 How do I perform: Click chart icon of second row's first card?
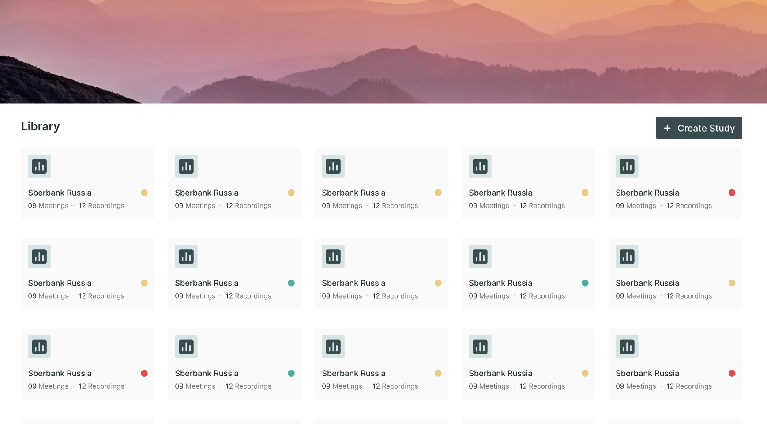pos(39,256)
